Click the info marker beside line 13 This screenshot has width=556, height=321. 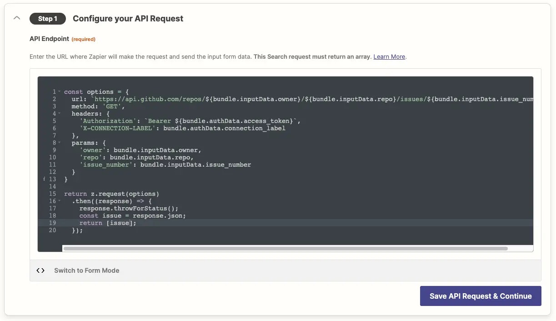[x=44, y=179]
